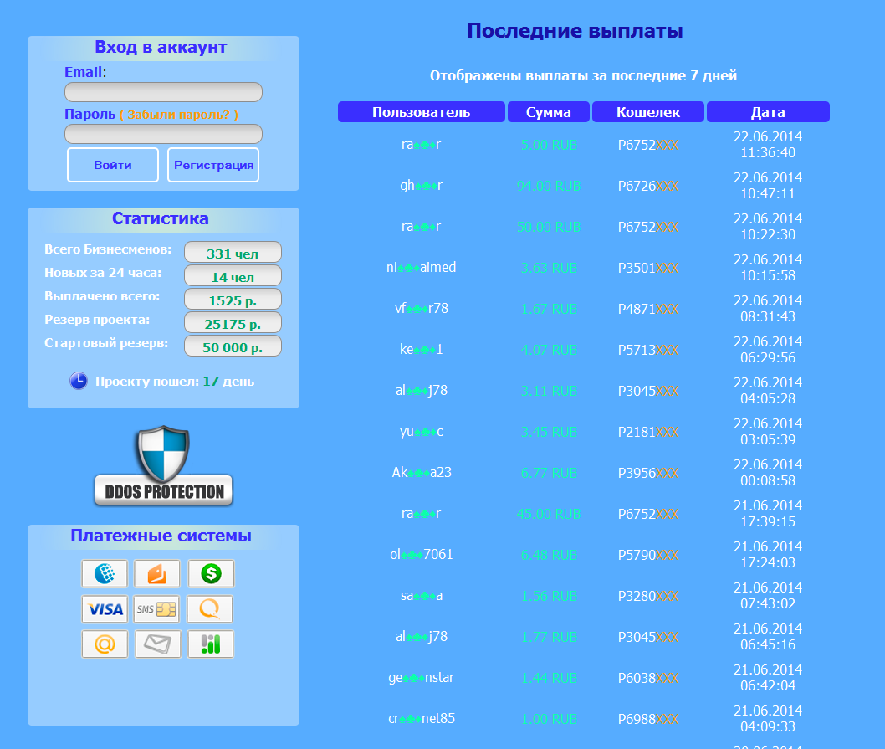The image size is (885, 749).
Task: Click user vf***r78 in payouts table
Action: [x=421, y=309]
